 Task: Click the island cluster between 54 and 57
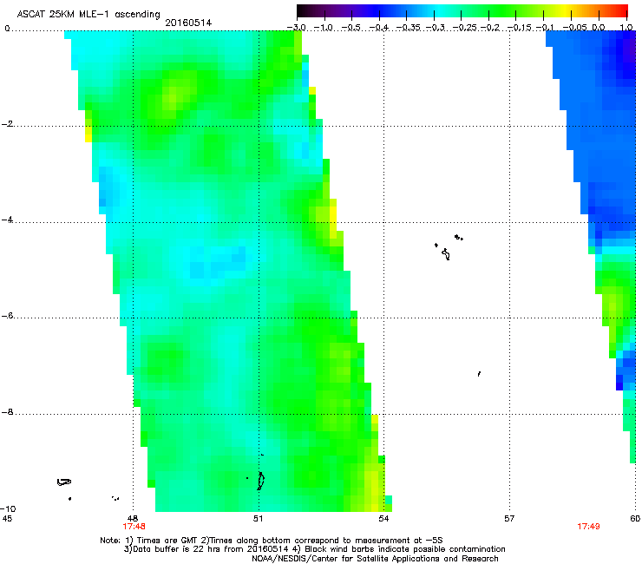click(449, 246)
